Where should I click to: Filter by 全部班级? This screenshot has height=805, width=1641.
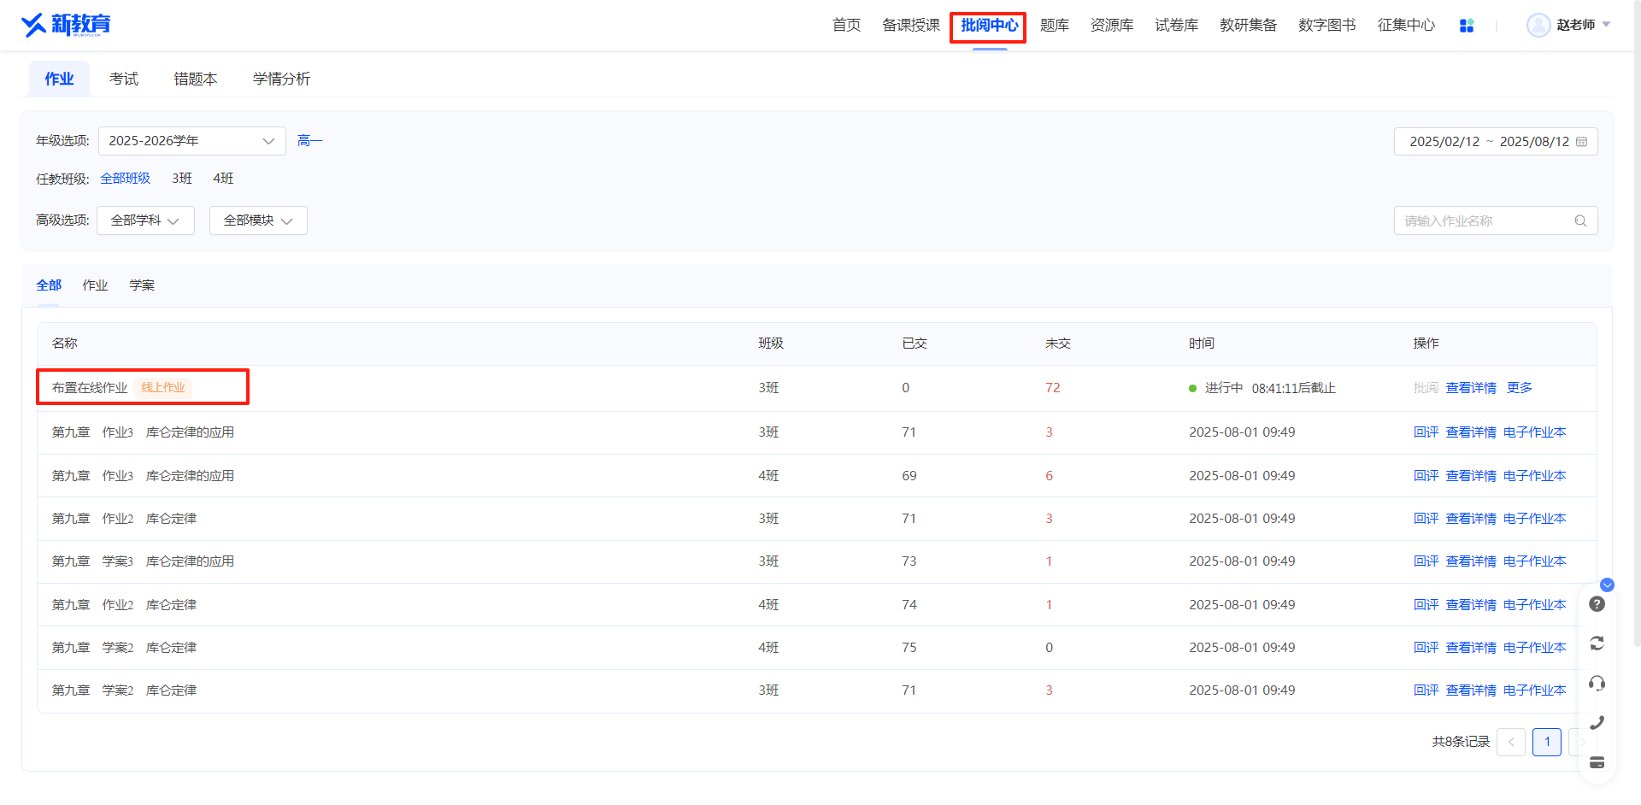(x=125, y=179)
